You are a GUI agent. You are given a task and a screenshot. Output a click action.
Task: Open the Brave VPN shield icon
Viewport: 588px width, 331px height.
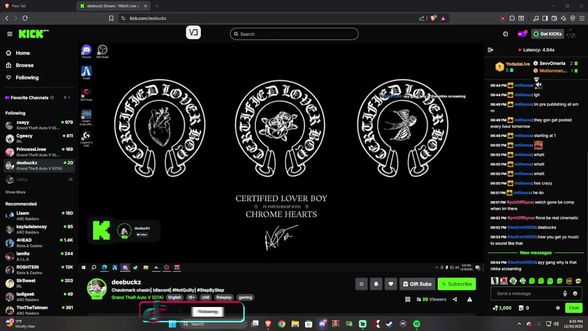pos(572,18)
